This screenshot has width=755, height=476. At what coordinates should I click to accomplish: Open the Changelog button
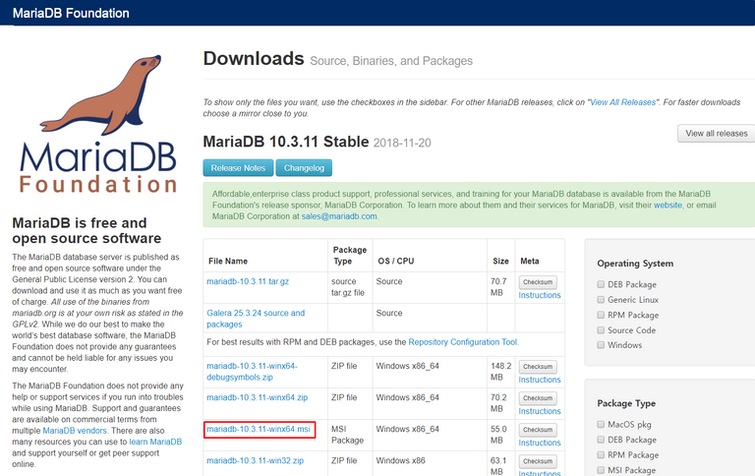point(304,167)
